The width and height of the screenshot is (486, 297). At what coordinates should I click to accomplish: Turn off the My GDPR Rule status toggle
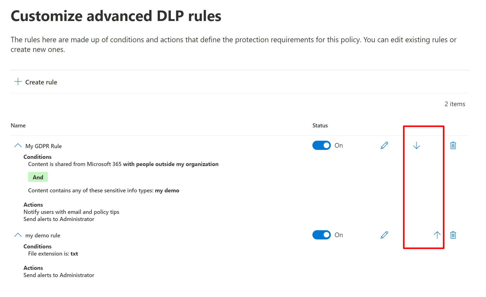(322, 145)
